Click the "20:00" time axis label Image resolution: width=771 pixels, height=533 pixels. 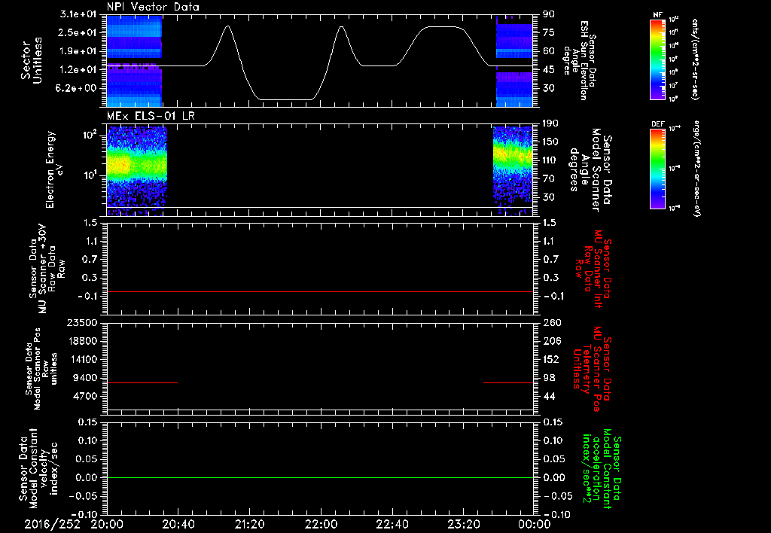107,524
